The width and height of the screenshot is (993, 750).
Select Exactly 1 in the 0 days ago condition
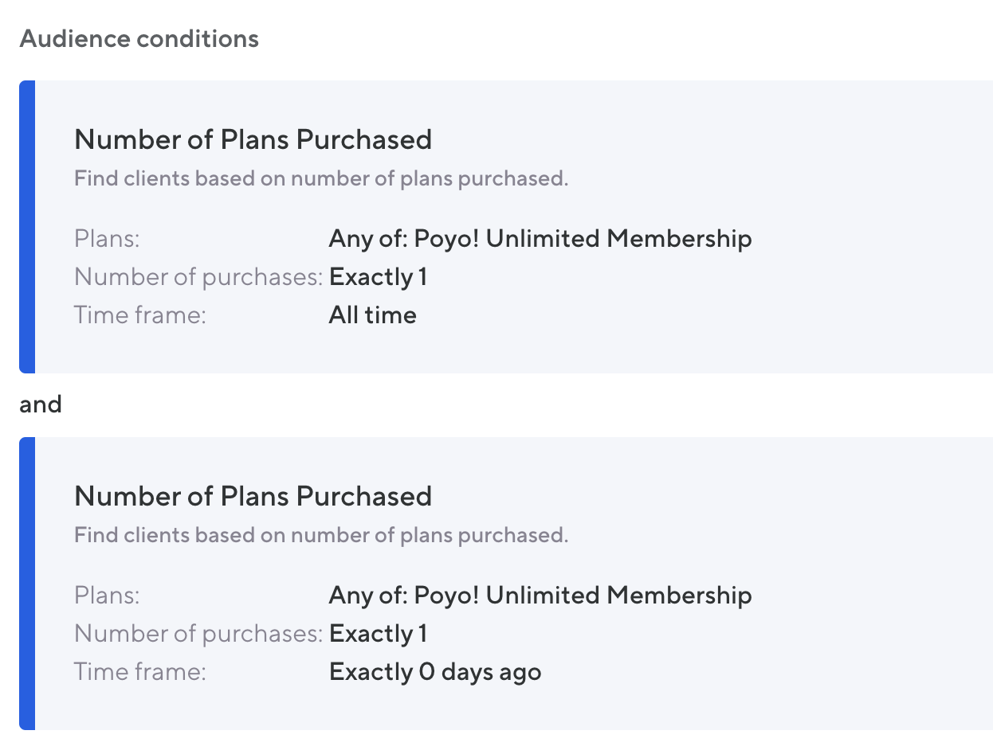point(378,634)
